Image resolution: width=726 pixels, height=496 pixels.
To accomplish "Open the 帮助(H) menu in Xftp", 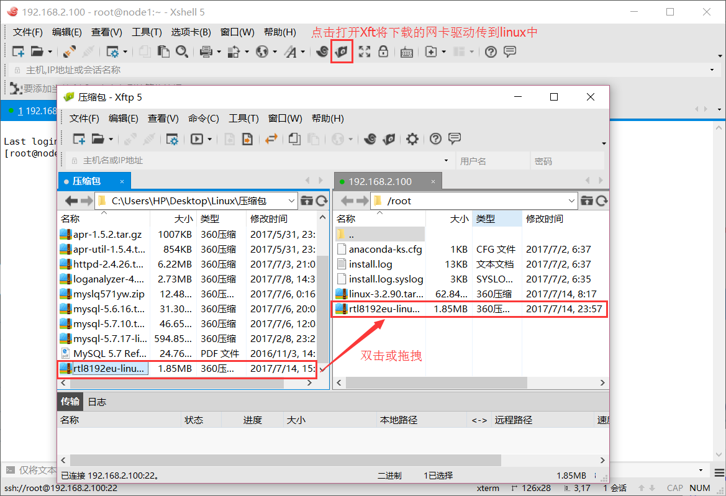I will click(x=328, y=119).
